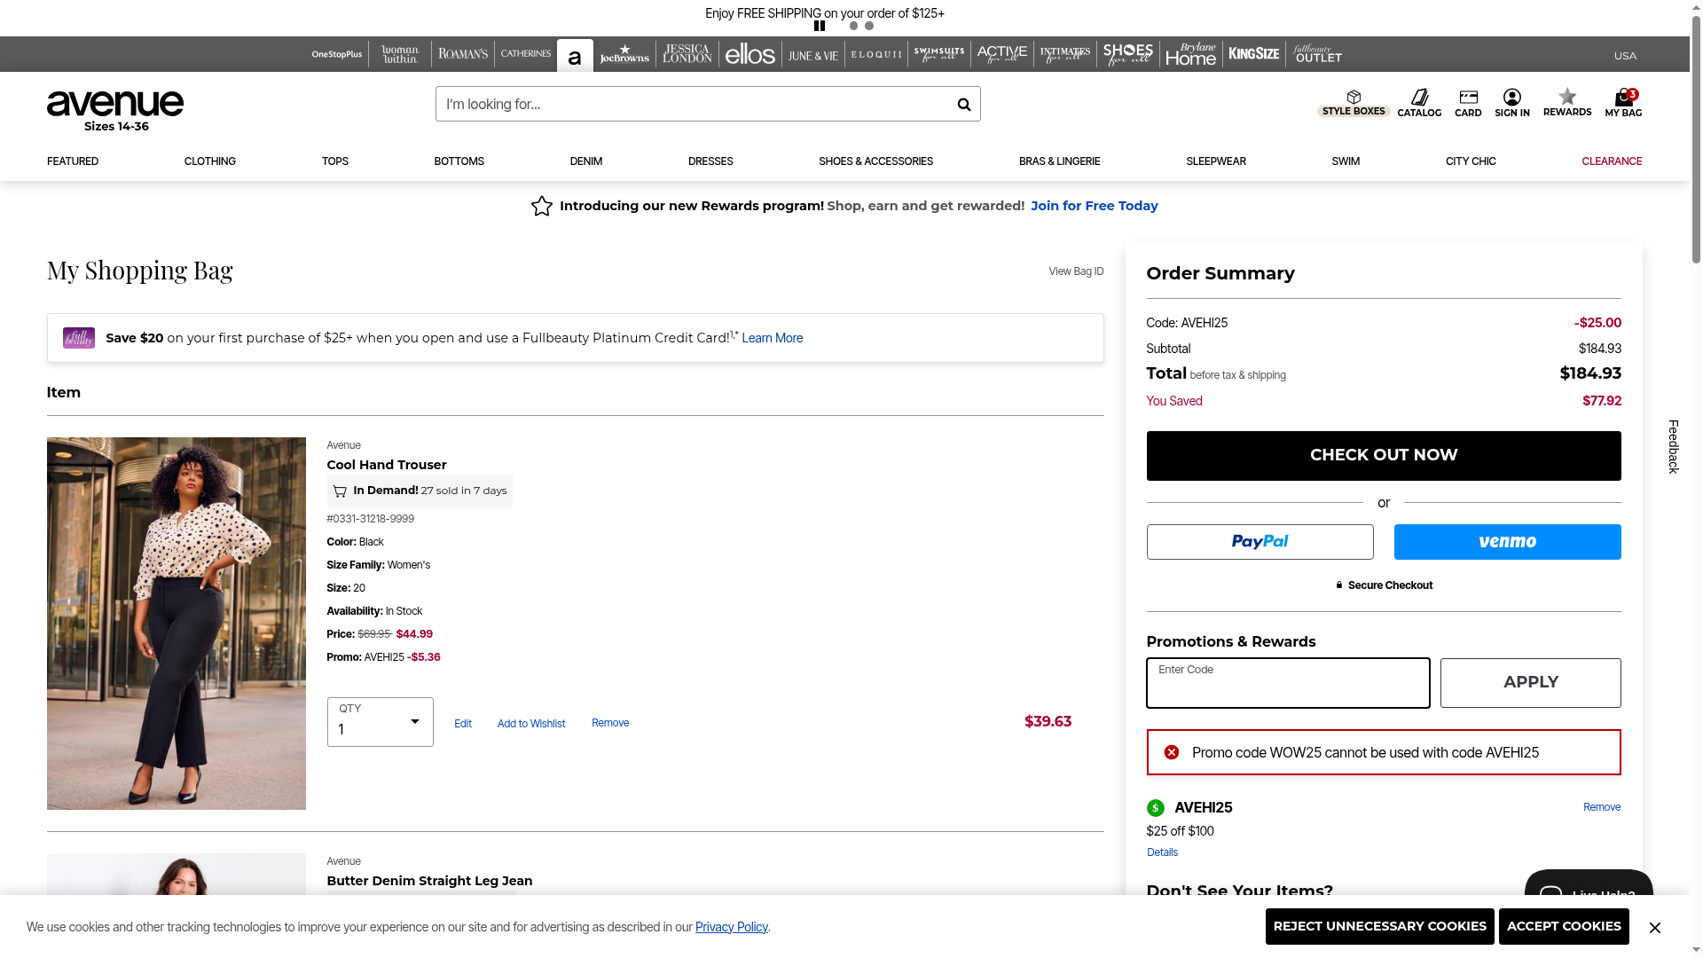Open Active For All brand logo
The width and height of the screenshot is (1703, 958).
coord(1002,54)
